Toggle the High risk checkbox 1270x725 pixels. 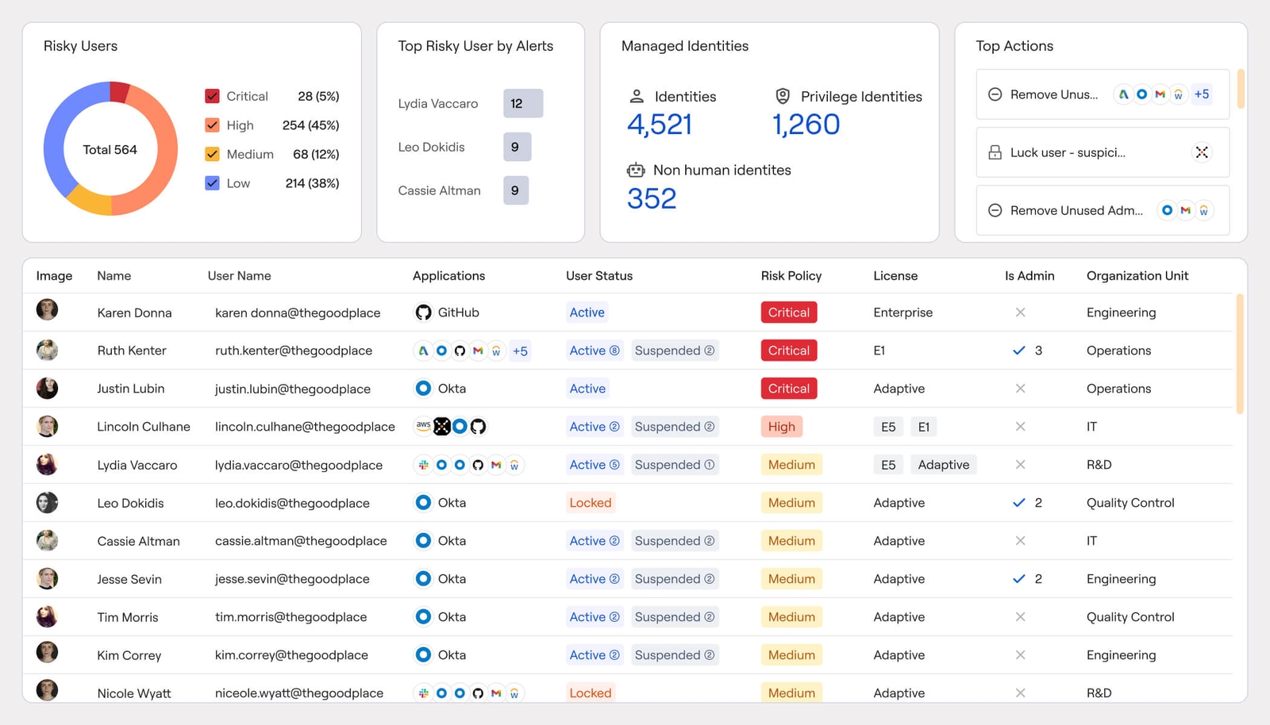click(x=212, y=125)
